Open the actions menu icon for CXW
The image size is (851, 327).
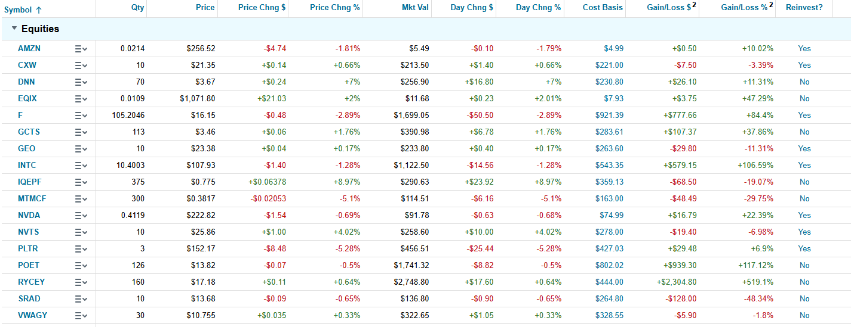click(x=81, y=66)
